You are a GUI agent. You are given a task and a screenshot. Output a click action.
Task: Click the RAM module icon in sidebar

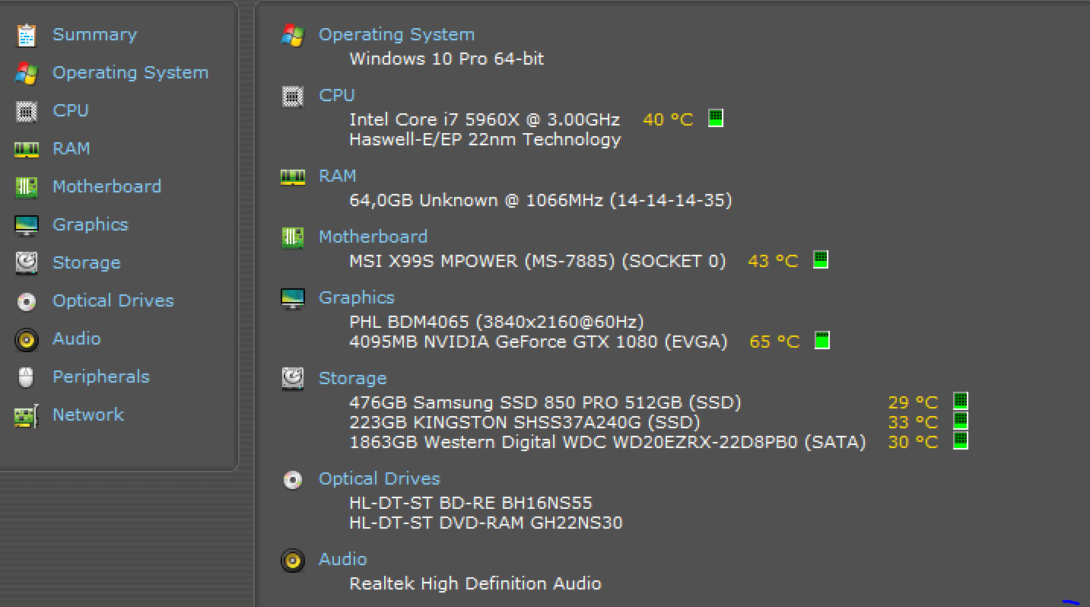point(27,149)
